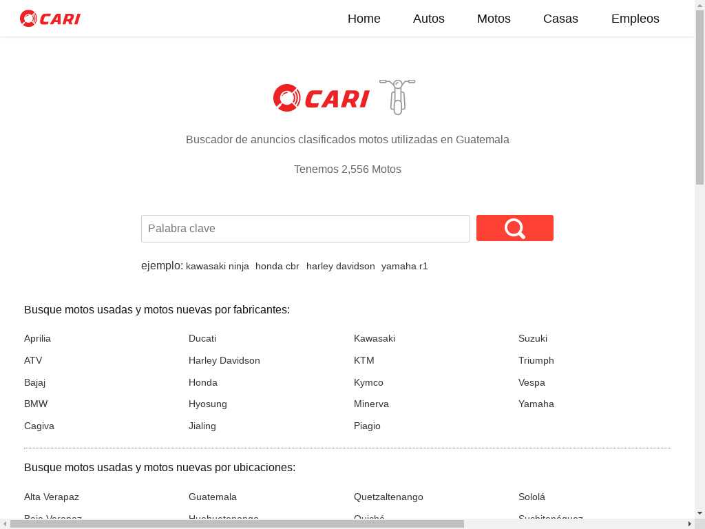Go to the Casas section
Image resolution: width=705 pixels, height=529 pixels.
tap(560, 19)
